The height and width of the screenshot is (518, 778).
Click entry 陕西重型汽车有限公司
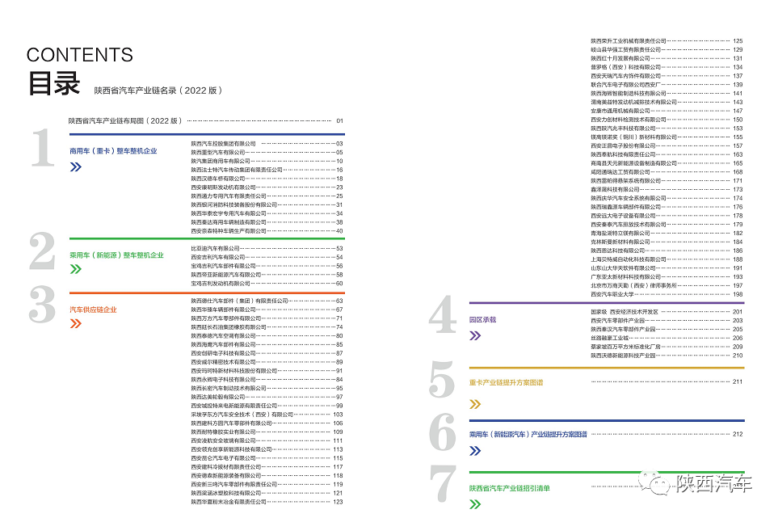(218, 152)
